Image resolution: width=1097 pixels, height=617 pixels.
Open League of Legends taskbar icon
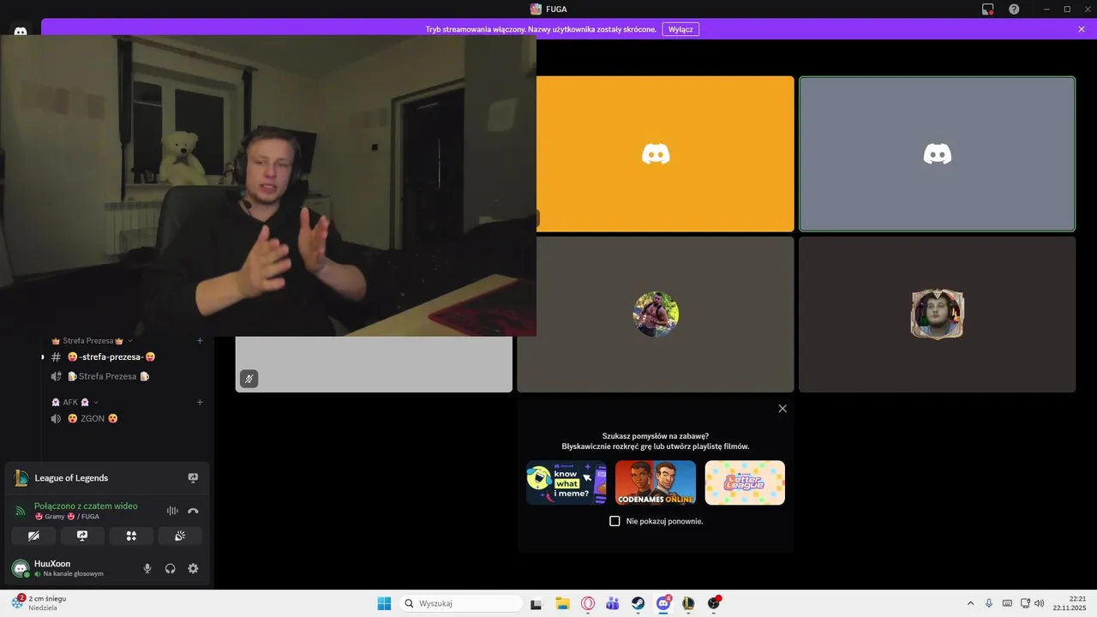pos(688,603)
